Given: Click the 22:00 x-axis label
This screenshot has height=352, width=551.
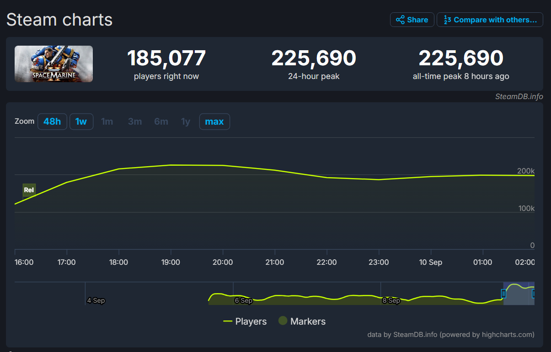Looking at the screenshot, I should (x=326, y=262).
